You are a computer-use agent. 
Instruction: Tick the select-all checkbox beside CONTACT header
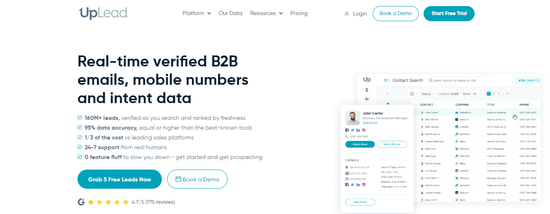click(416, 105)
